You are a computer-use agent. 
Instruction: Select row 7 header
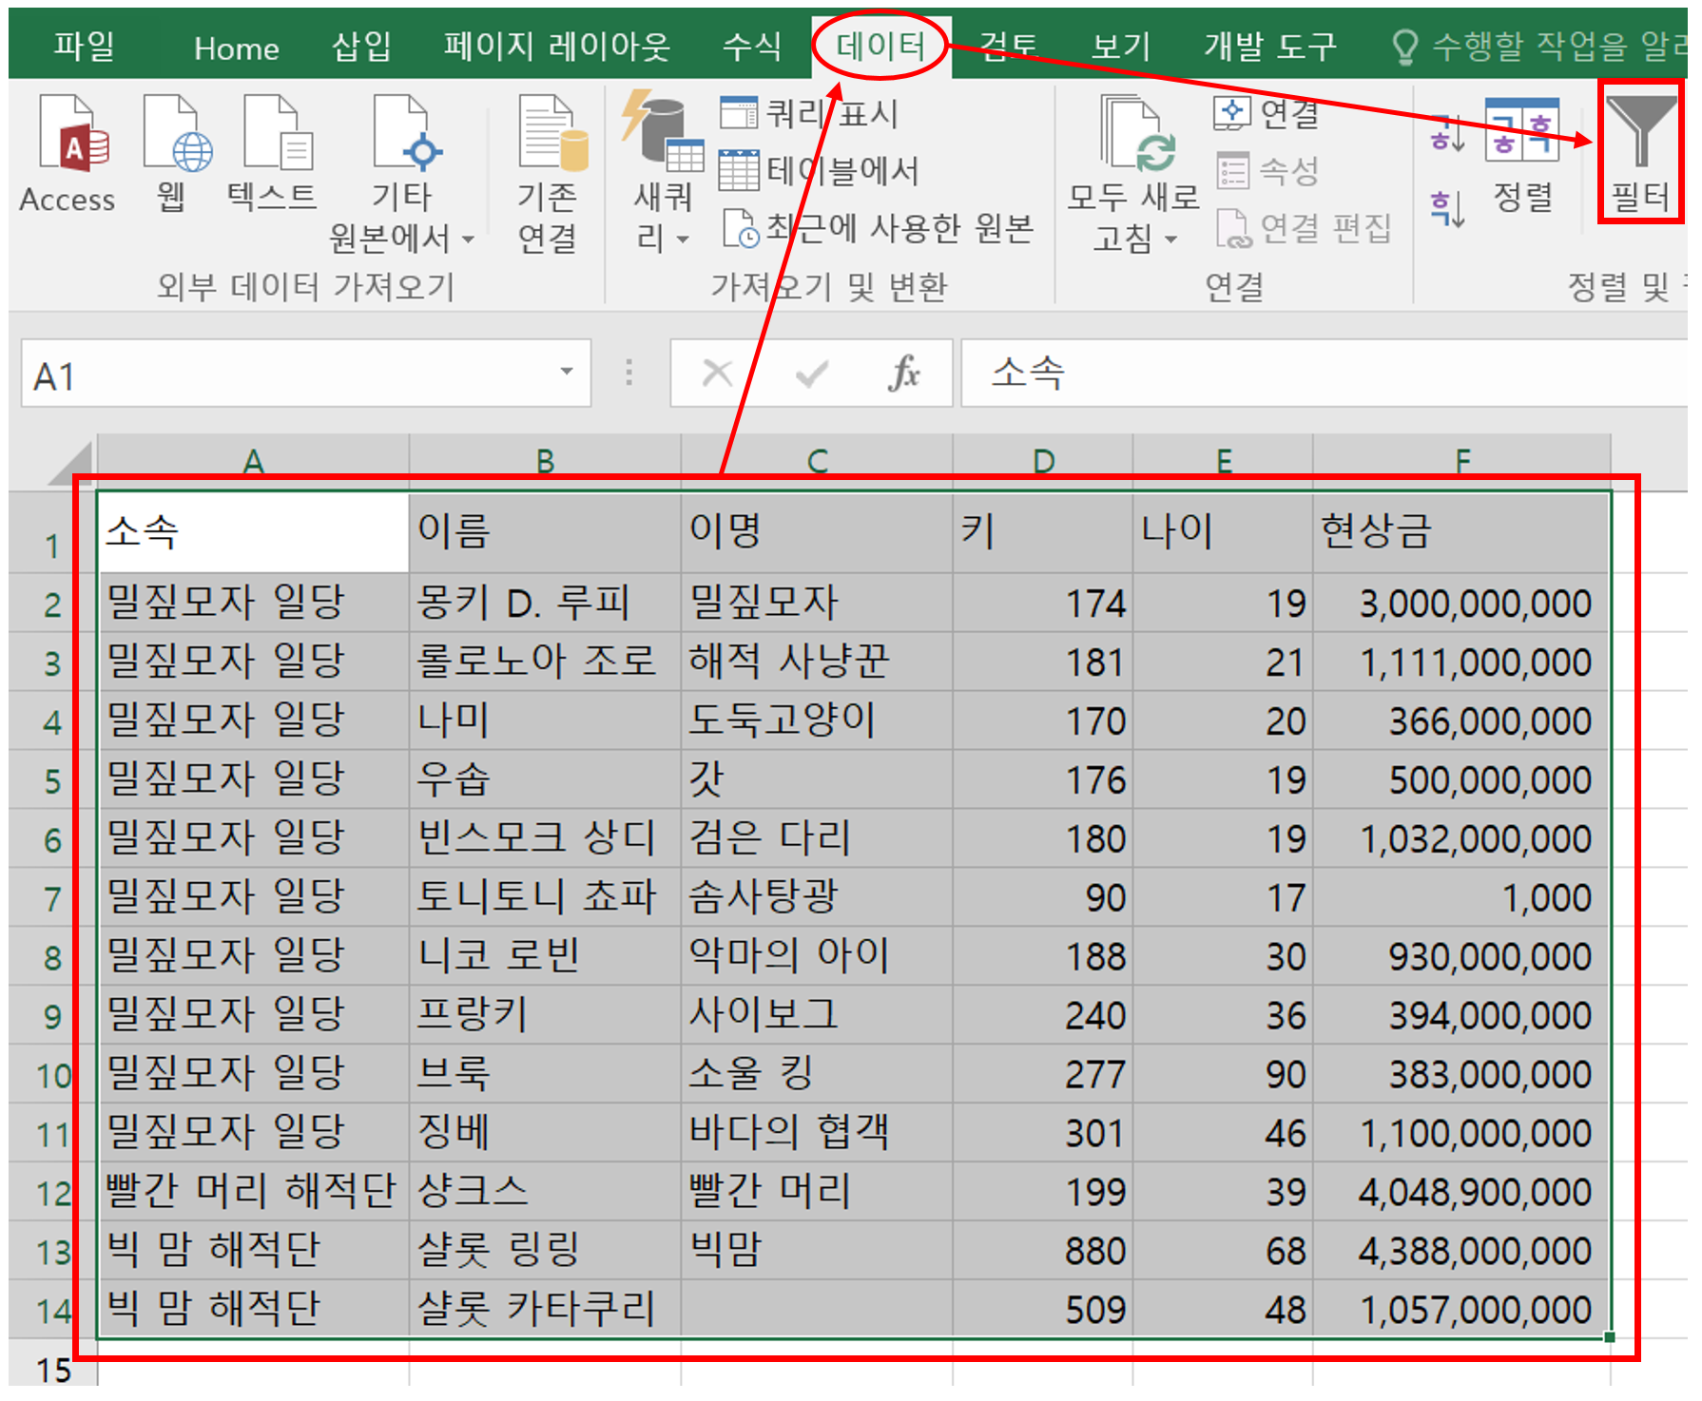52,898
